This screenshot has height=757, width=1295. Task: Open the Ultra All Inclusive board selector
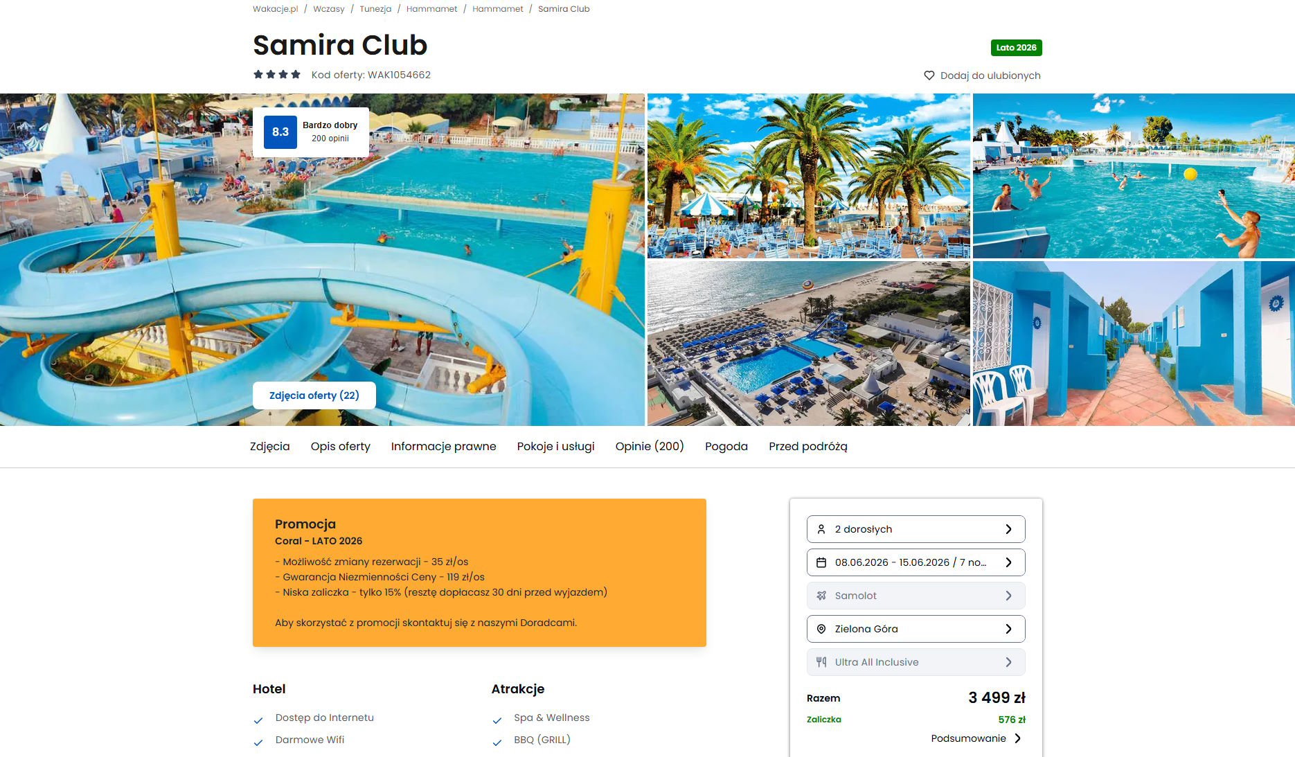pos(916,662)
